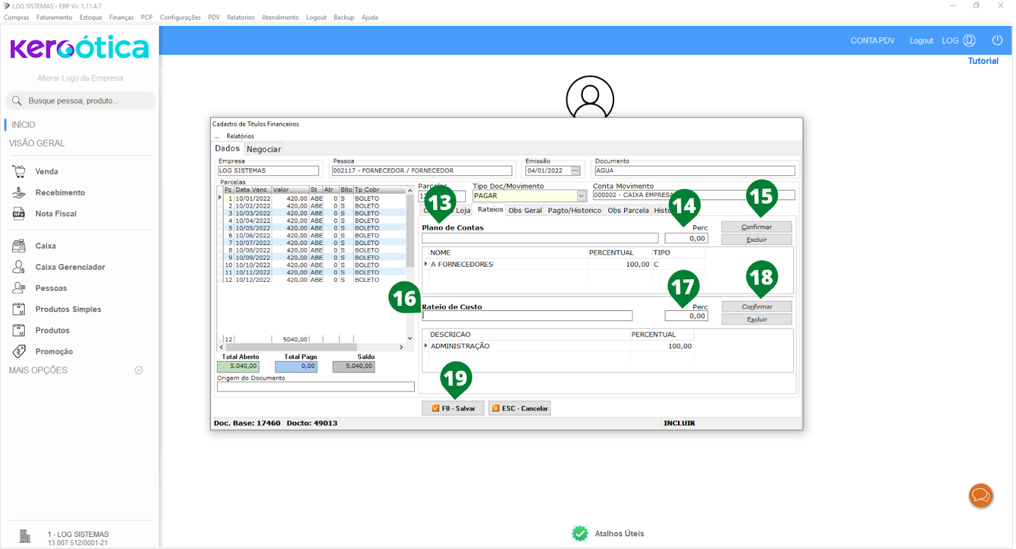The height and width of the screenshot is (549, 1016).
Task: Click the Promoção tag icon
Action: [x=19, y=351]
